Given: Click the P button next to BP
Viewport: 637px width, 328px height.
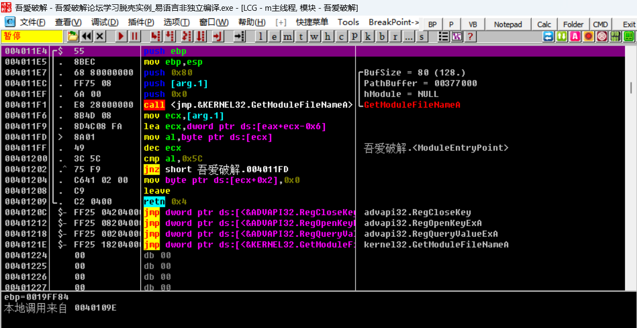Looking at the screenshot, I should (x=451, y=24).
